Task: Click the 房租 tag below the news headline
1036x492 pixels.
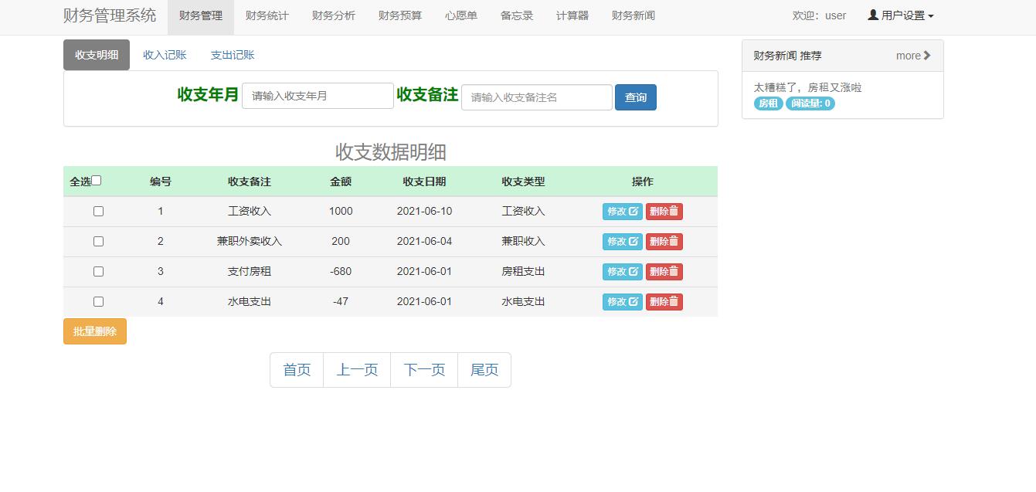Action: click(x=767, y=103)
